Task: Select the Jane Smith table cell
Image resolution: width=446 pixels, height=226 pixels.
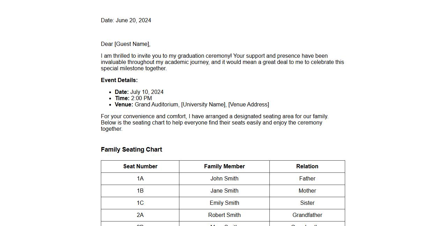Action: 224,191
